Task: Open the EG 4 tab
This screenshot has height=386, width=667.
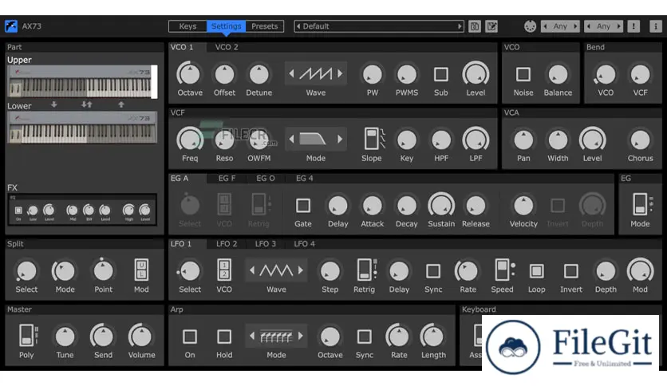Action: [305, 179]
